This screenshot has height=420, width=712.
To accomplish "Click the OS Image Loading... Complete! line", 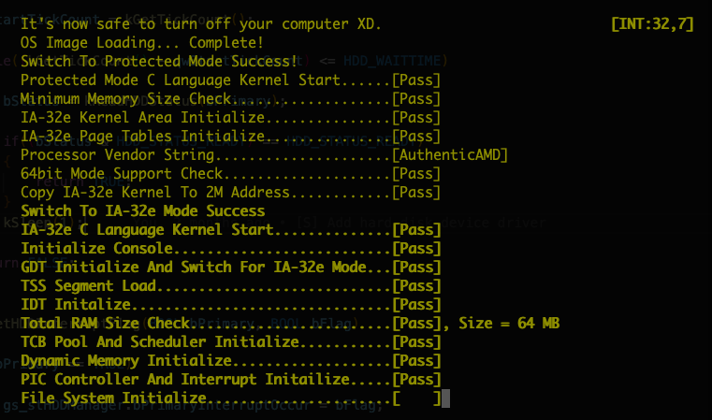I will (141, 43).
